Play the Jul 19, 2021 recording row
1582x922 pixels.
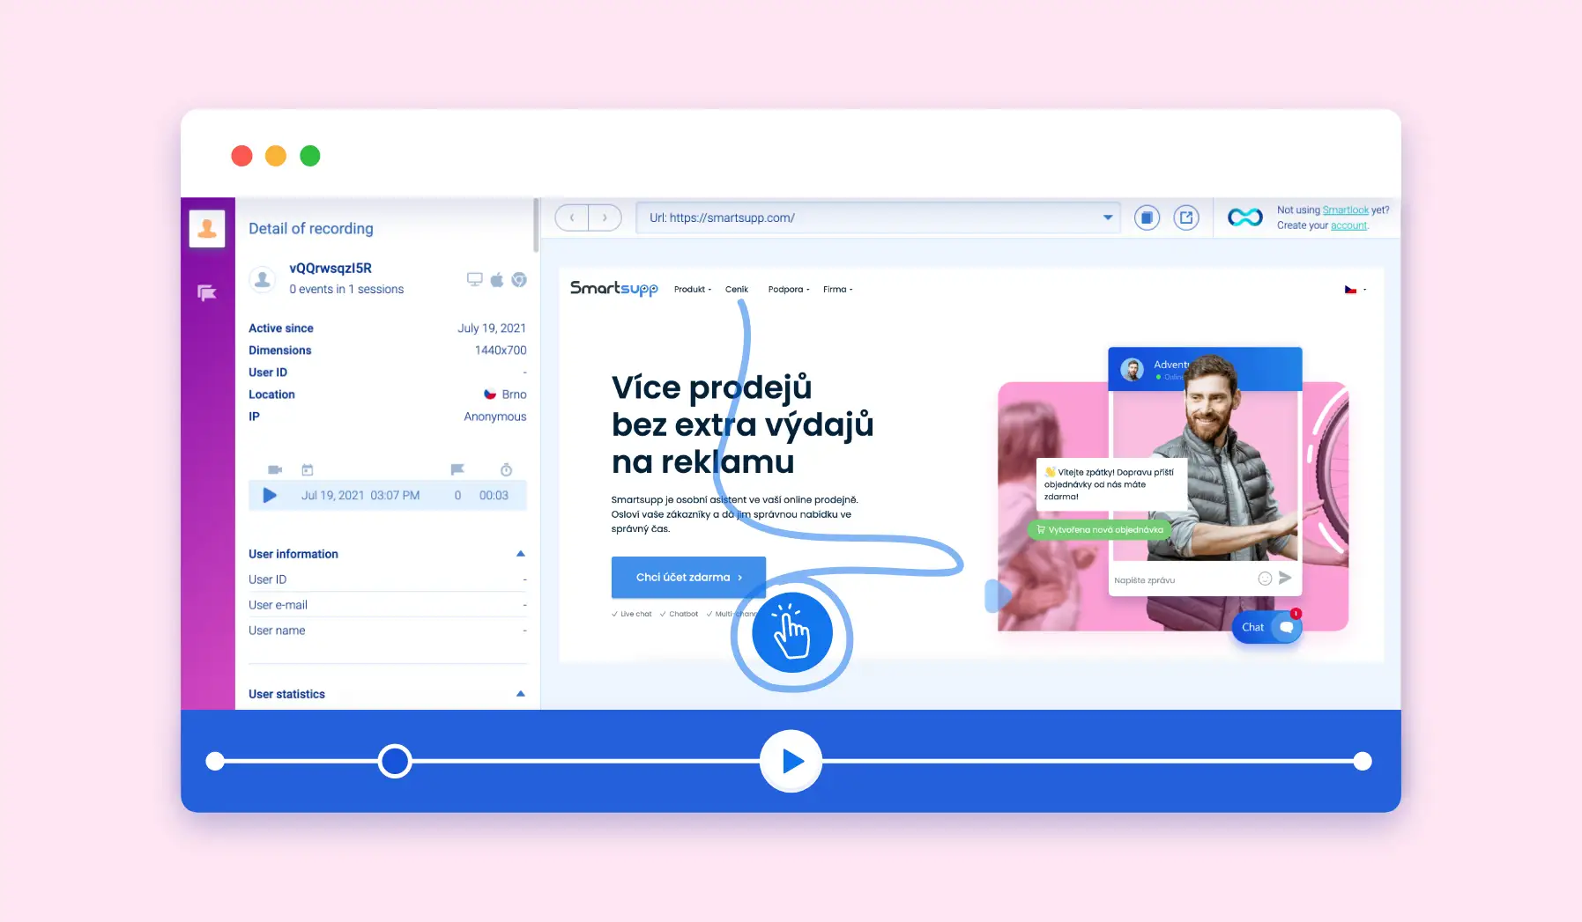(270, 496)
